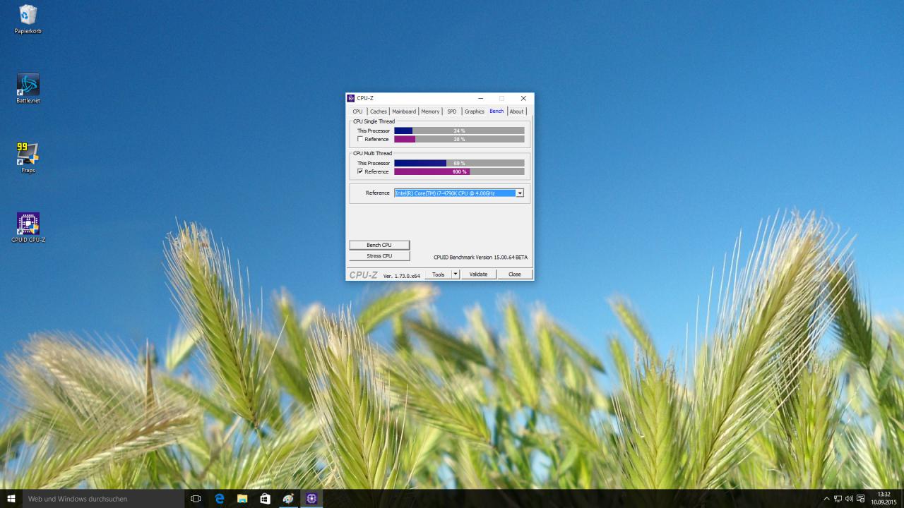The height and width of the screenshot is (508, 904).
Task: Click the Validate button
Action: tap(479, 274)
